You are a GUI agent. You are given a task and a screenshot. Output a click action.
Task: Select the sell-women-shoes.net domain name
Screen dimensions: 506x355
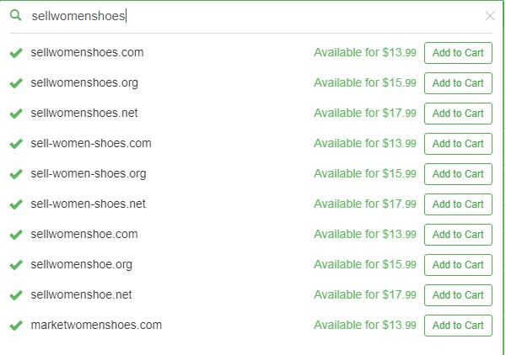coord(88,204)
